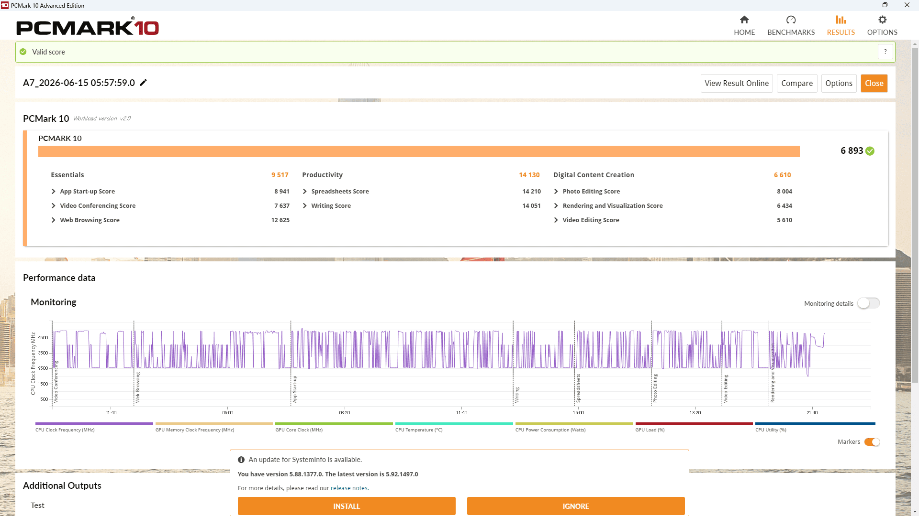This screenshot has height=516, width=919.
Task: Toggle the Monitoring details switch
Action: 868,303
